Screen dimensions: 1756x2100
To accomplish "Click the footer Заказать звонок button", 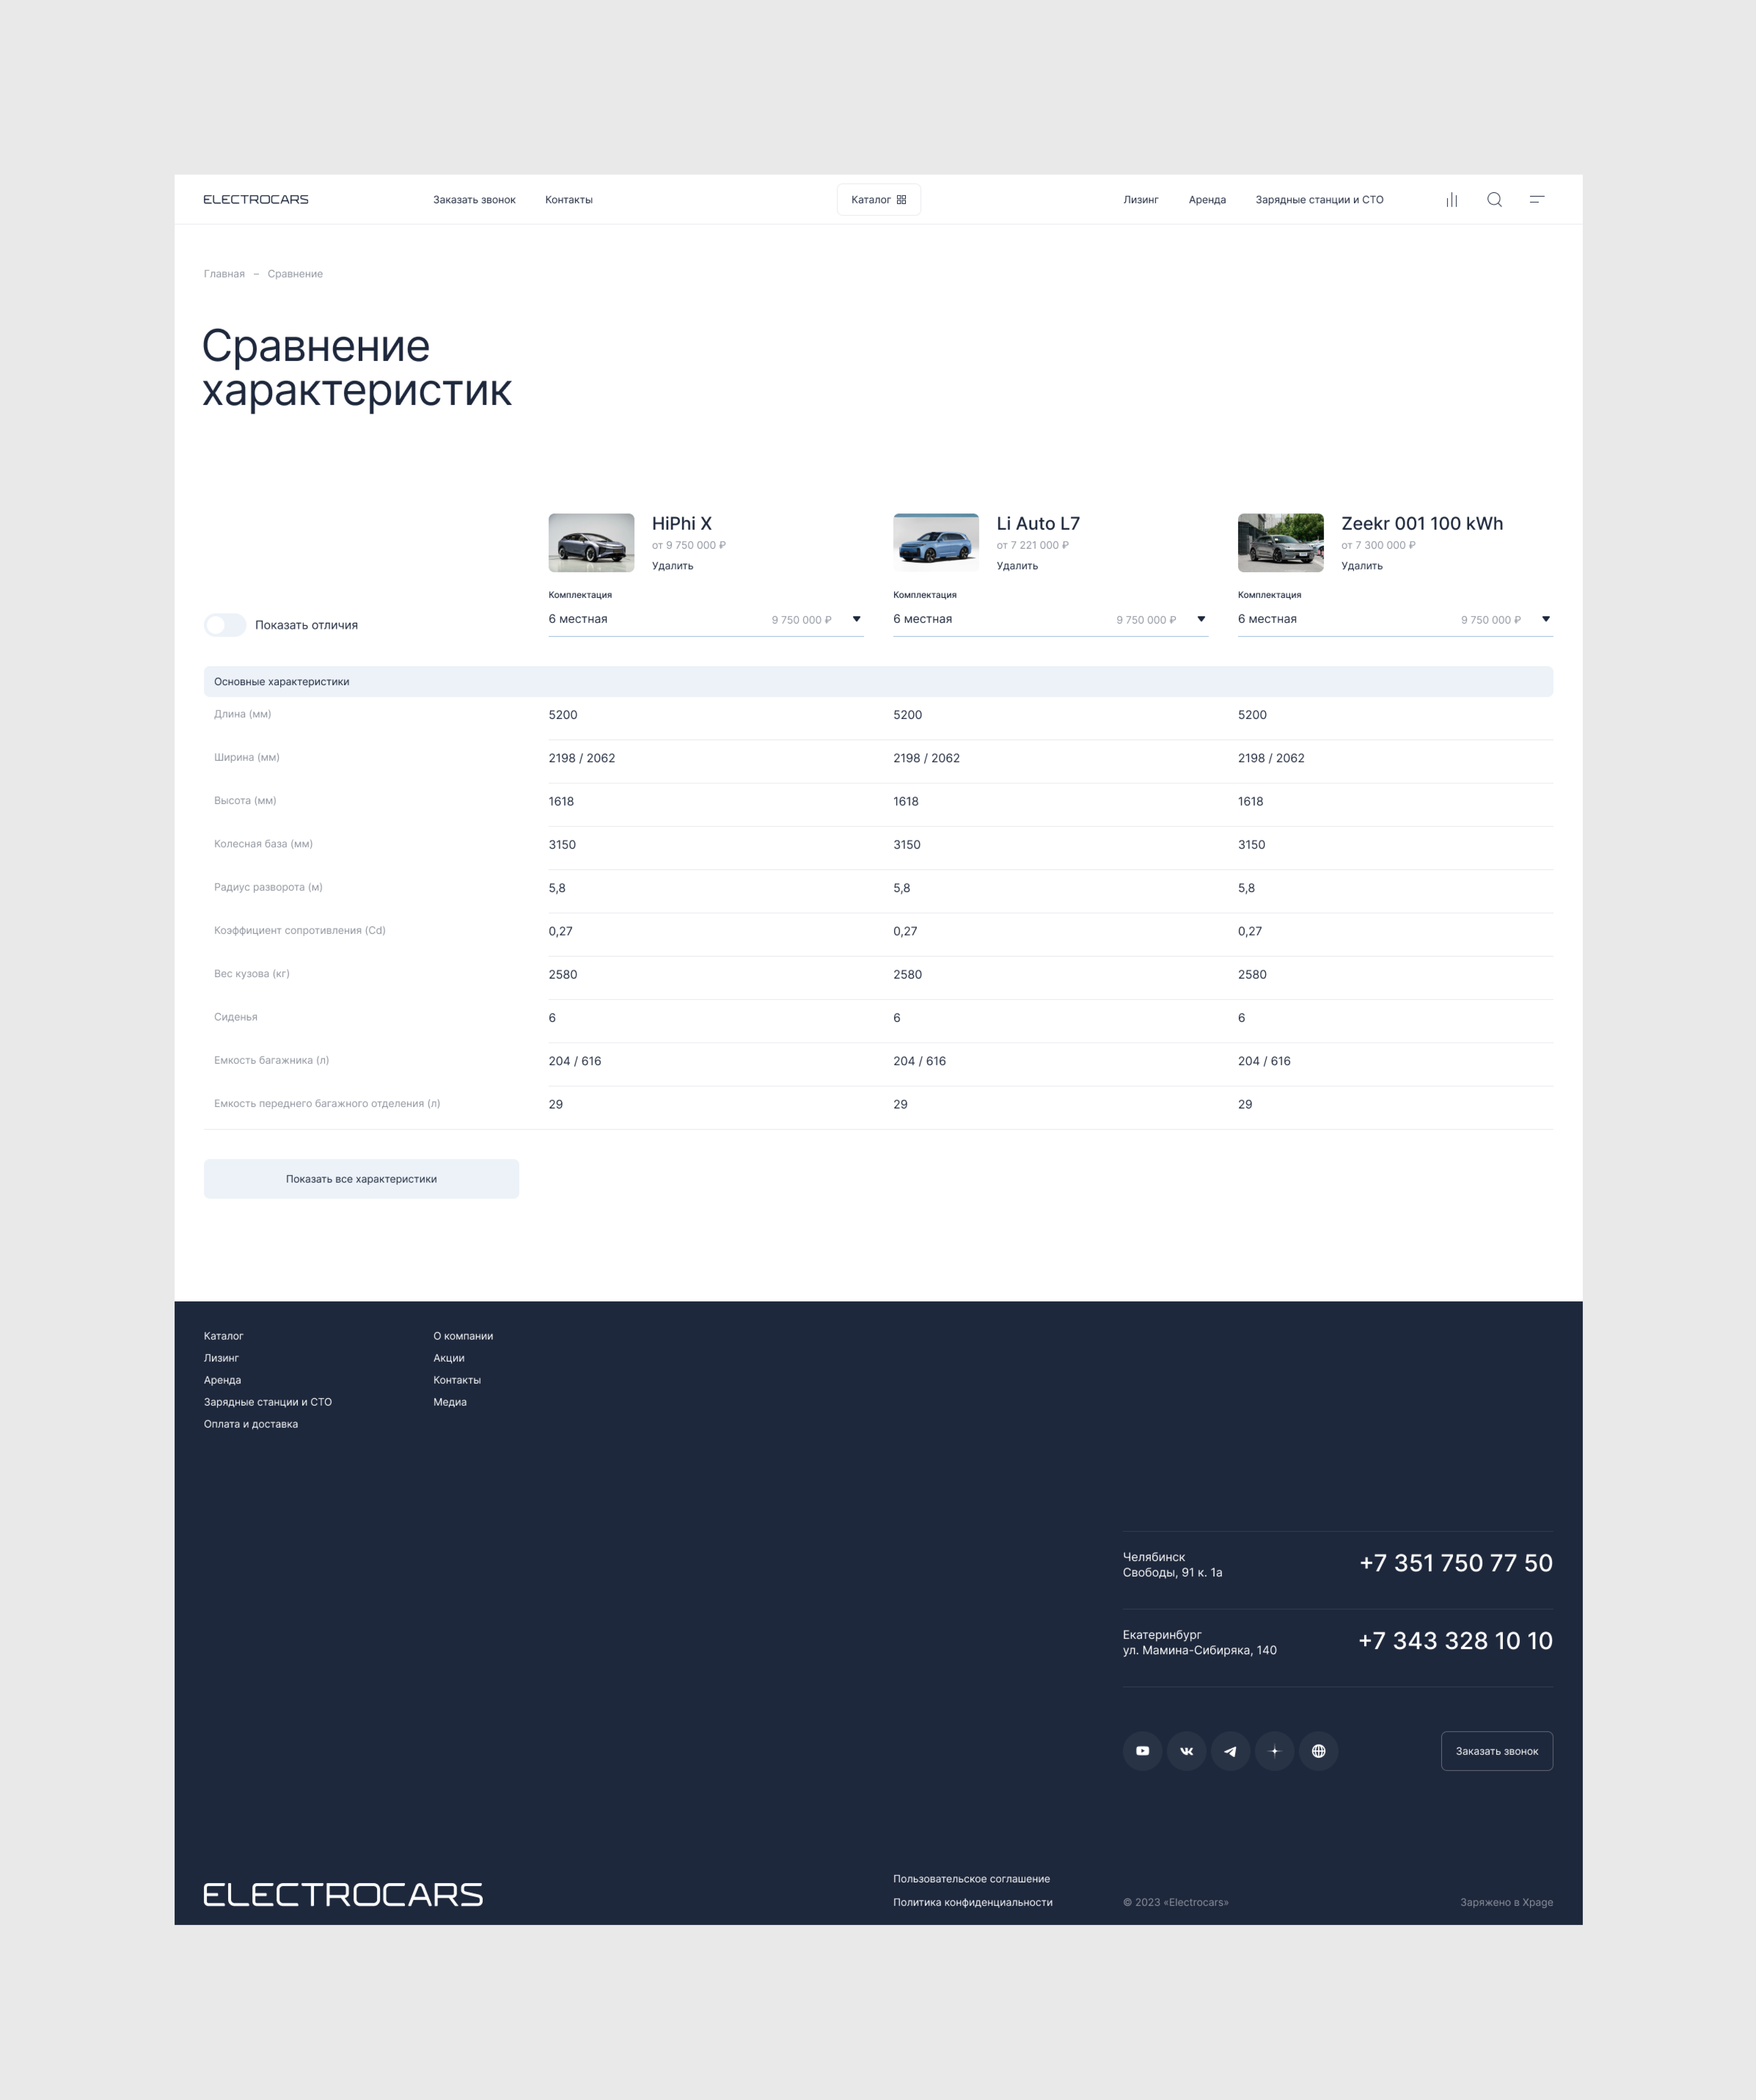I will [1497, 1751].
